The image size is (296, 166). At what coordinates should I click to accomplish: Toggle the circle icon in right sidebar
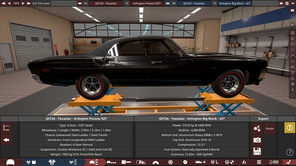click(293, 95)
